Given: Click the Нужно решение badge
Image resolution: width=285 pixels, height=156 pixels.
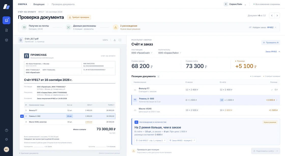Looking at the screenshot, I should coord(270,122).
